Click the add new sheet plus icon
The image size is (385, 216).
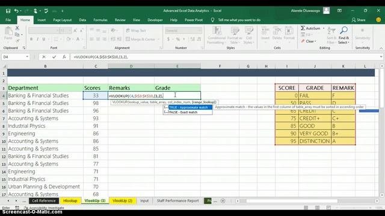(x=223, y=201)
